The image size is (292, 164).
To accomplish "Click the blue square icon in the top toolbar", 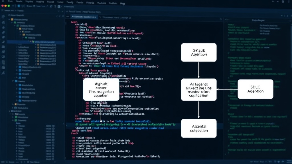I will [x=19, y=6].
